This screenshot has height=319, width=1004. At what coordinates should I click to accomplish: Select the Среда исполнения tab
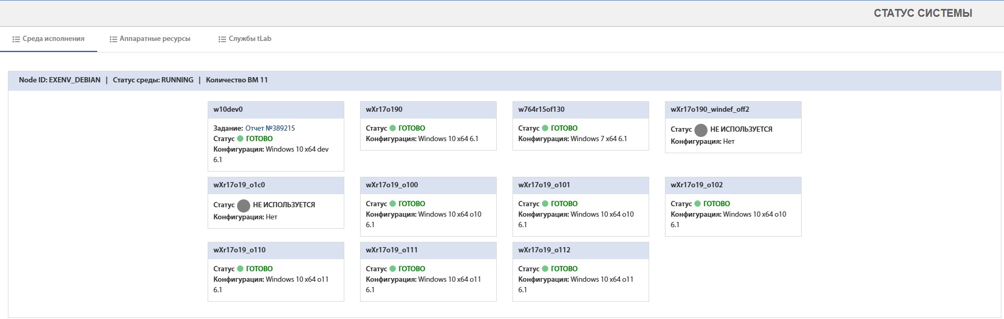53,39
